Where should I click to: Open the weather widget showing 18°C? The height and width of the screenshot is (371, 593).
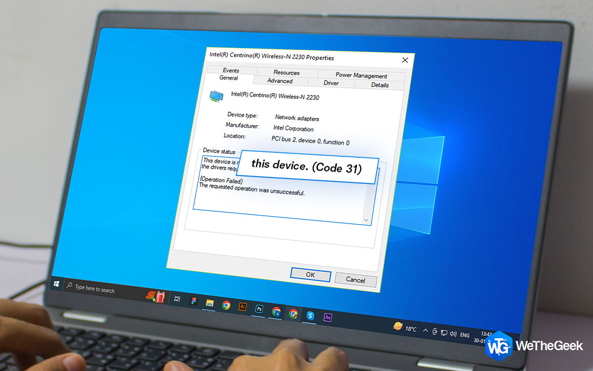(404, 327)
